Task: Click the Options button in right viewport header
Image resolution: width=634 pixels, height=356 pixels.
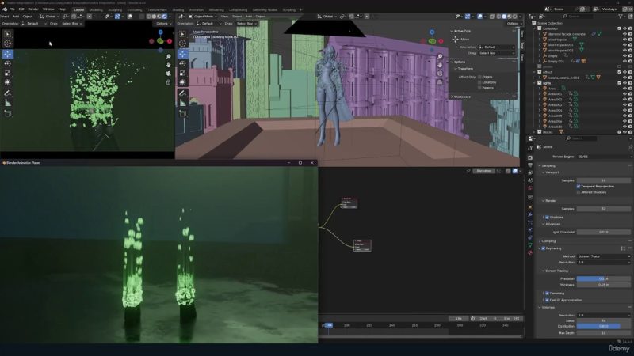Action: (512, 23)
